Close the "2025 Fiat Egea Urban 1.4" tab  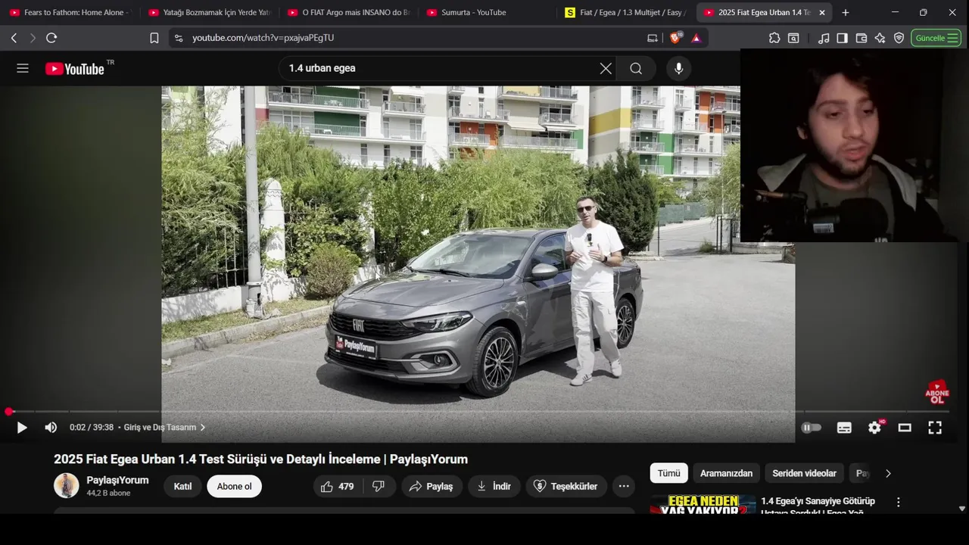822,13
